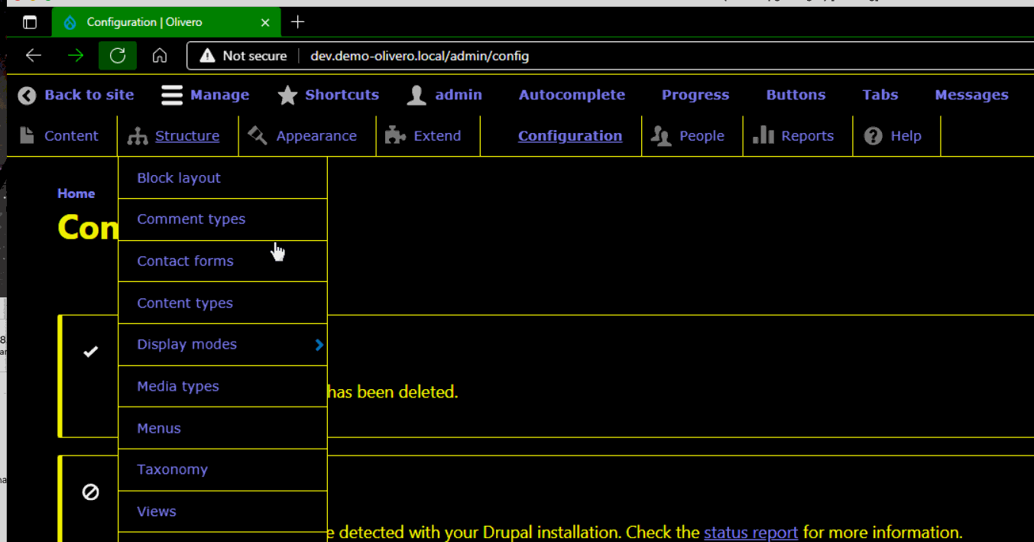Image resolution: width=1034 pixels, height=542 pixels.
Task: Click the Not secure warning icon
Action: click(207, 56)
